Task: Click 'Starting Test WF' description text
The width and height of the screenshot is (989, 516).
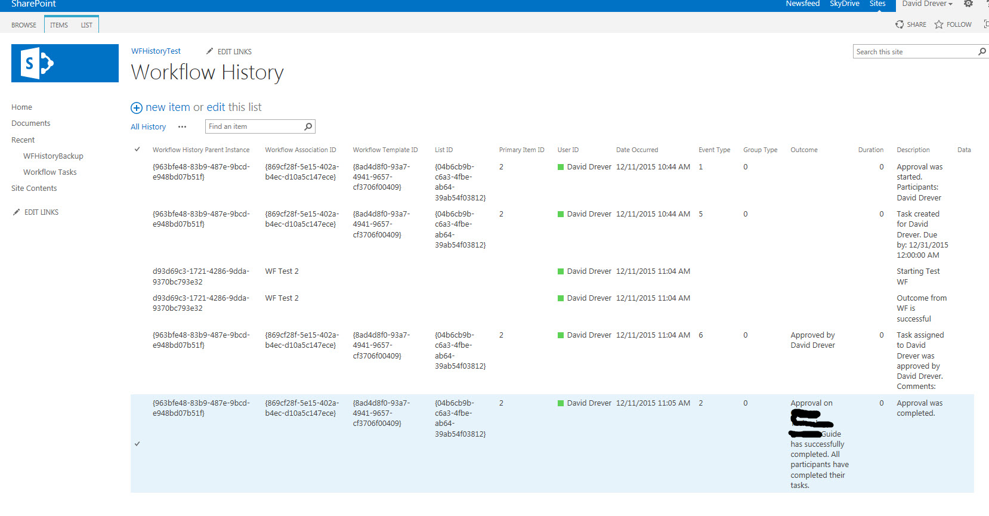Action: point(918,277)
